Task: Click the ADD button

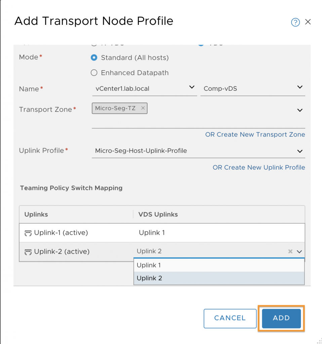Action: coord(281,318)
